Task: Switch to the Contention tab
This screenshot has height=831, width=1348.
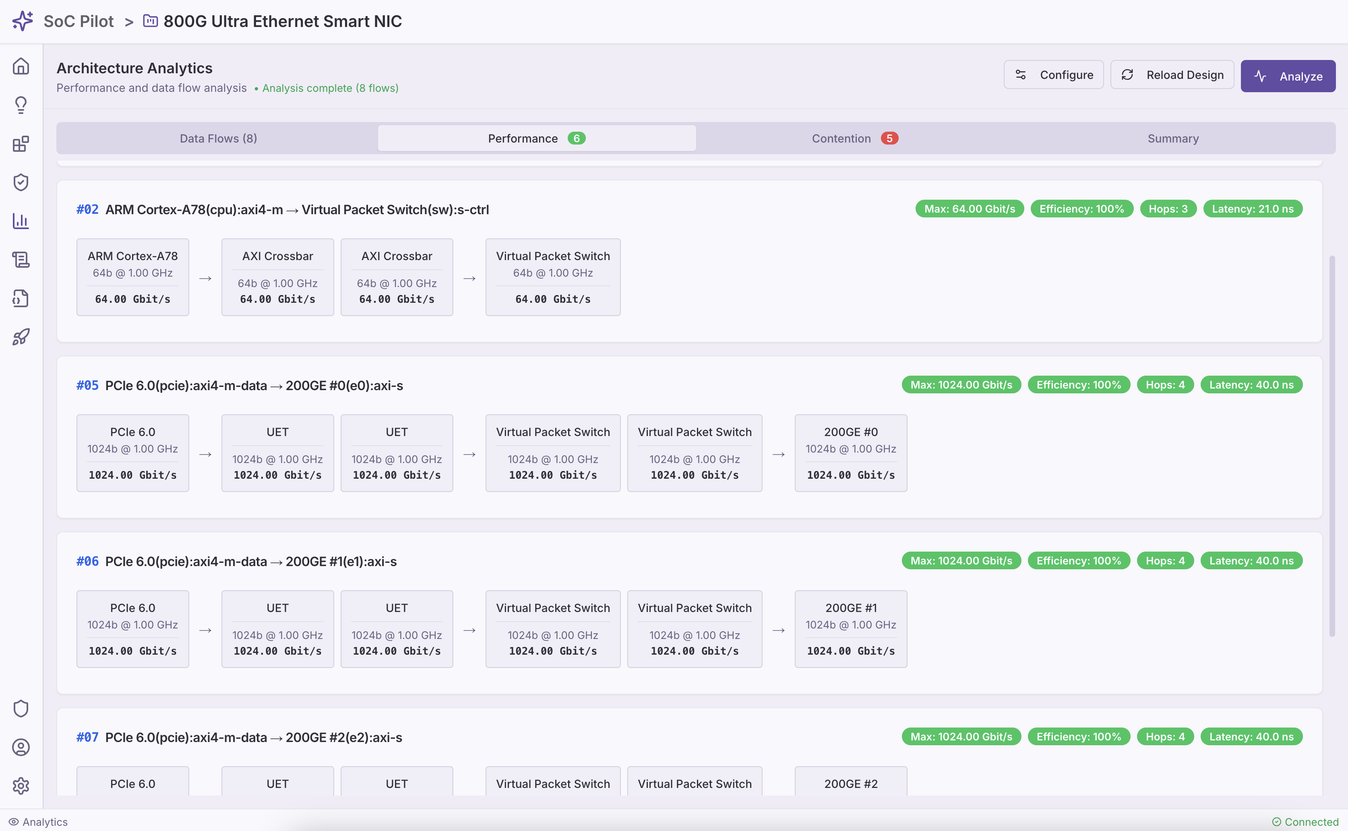Action: 854,138
